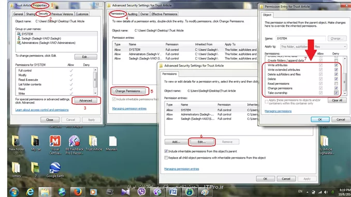
Task: Open the green b icon on taskbar
Action: click(x=189, y=192)
